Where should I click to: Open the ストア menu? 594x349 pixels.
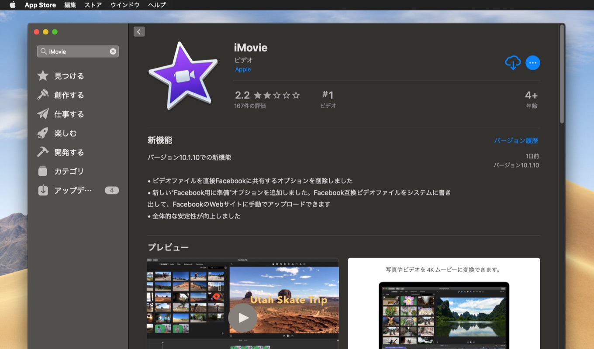(x=93, y=5)
